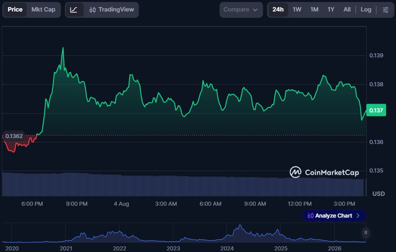Screen dimensions: 396x252
Task: Click the CoinMarketCap logo
Action: [324, 172]
